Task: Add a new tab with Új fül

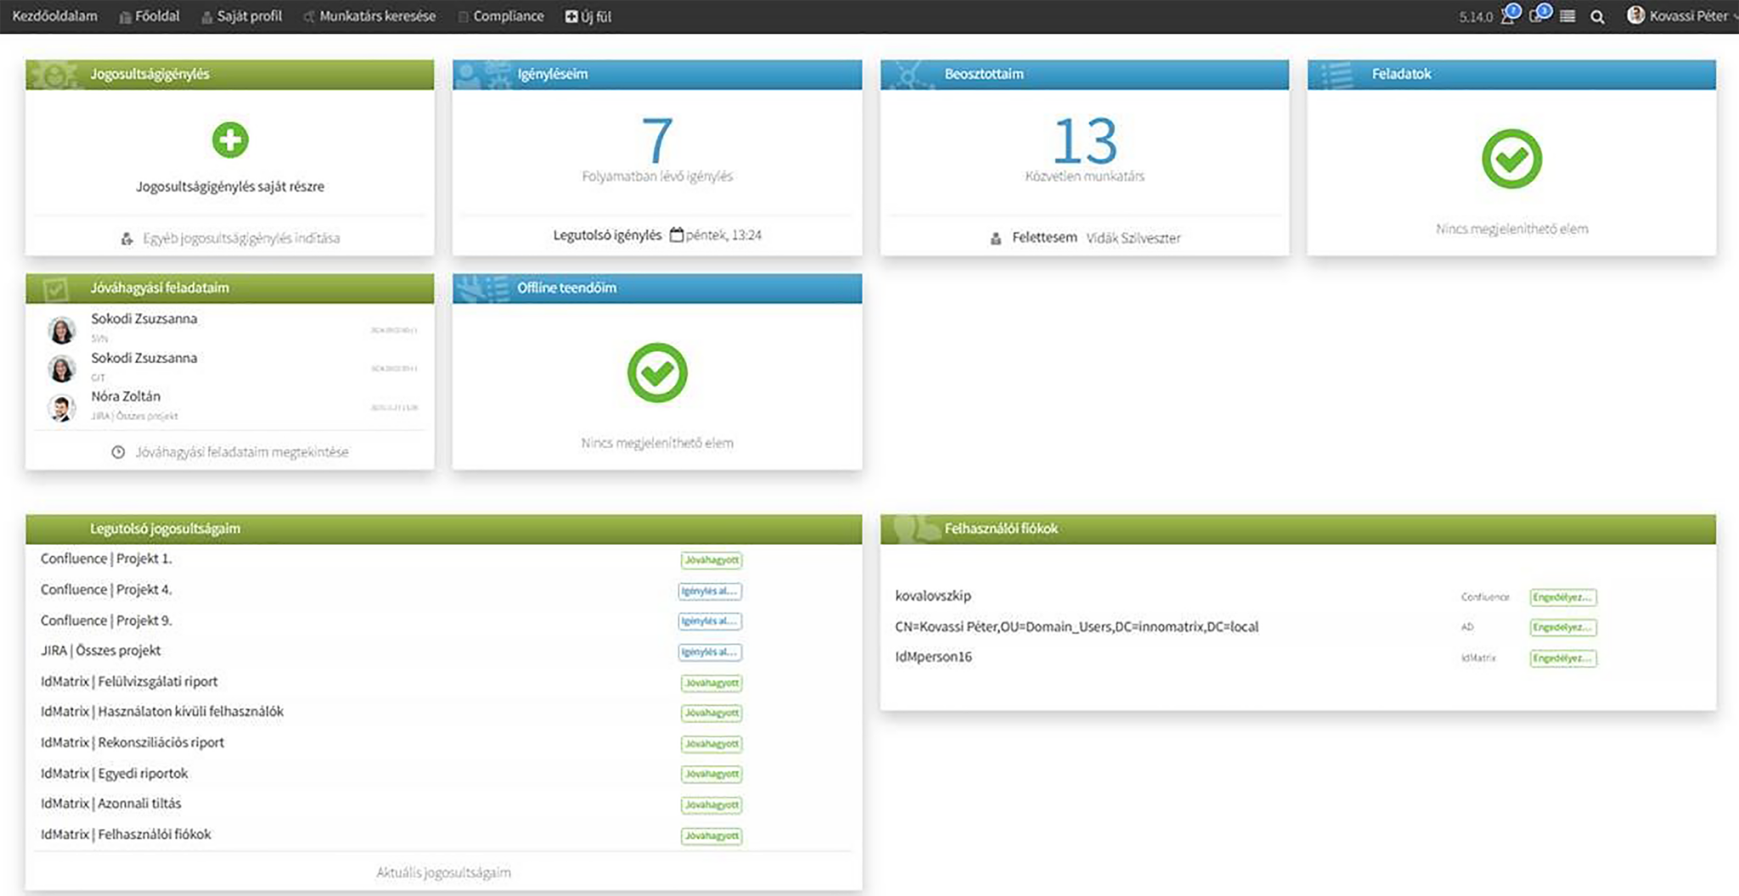Action: [x=588, y=16]
